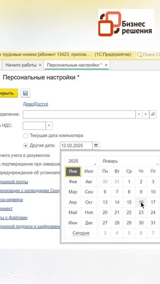
Task: Pick January 8 in the calendar
Action: coord(129,192)
